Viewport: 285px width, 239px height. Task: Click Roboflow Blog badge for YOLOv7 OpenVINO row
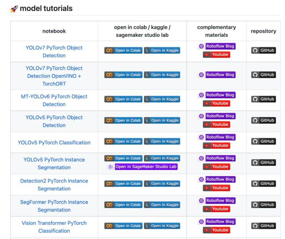point(217,75)
